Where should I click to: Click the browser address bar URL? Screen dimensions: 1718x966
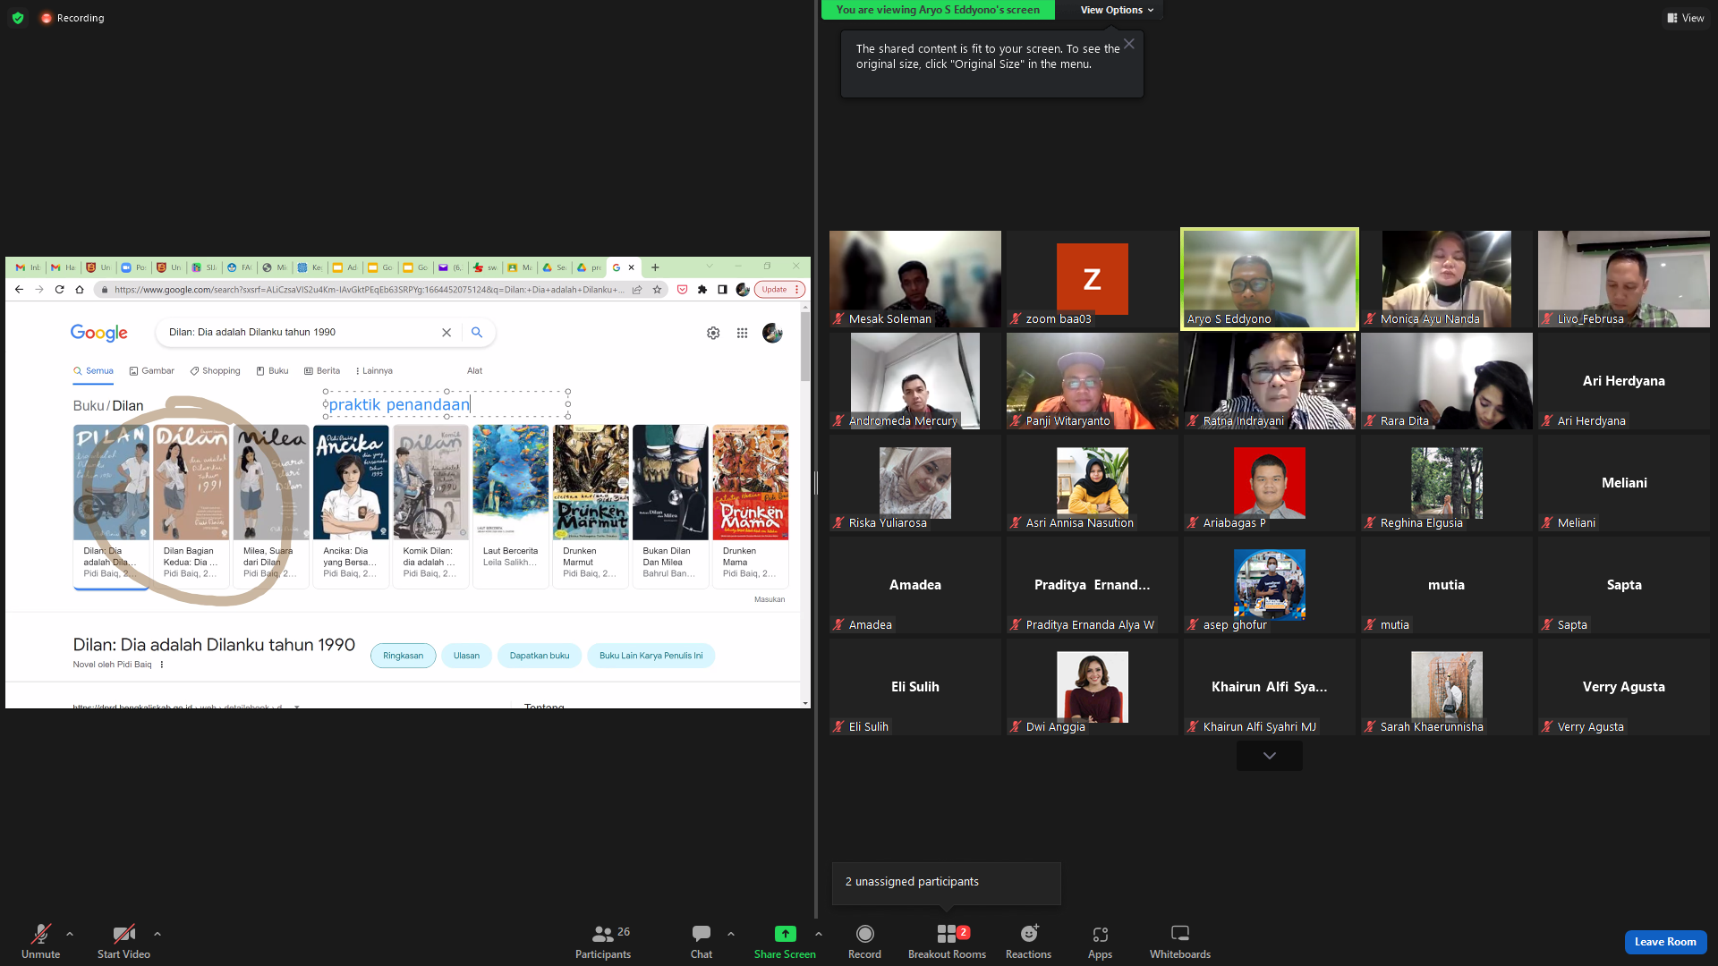pyautogui.click(x=369, y=290)
